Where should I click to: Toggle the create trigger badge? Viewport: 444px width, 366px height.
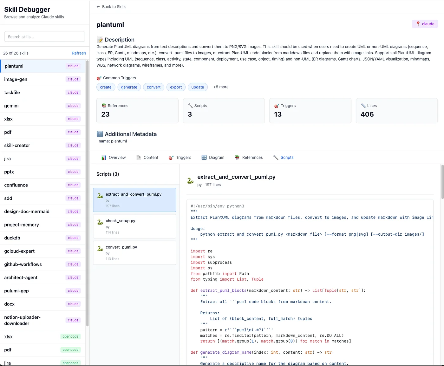[106, 87]
